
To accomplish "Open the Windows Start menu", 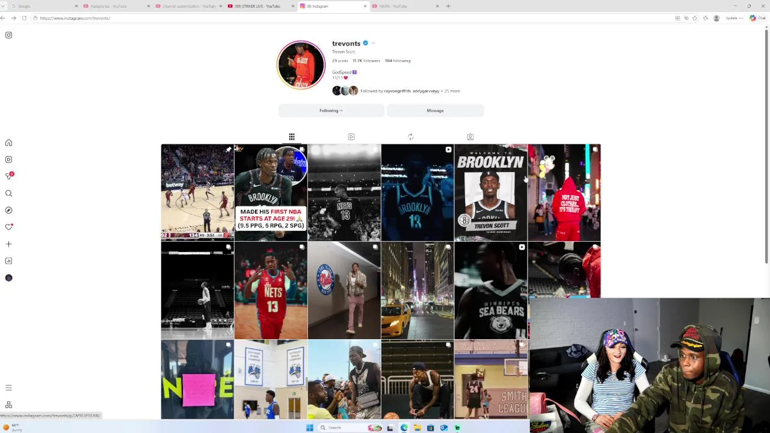I will point(309,428).
